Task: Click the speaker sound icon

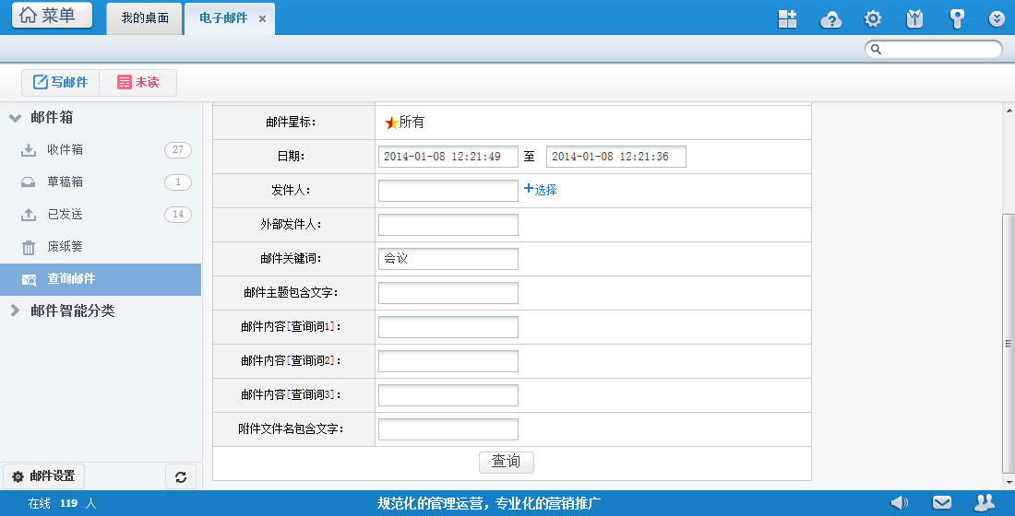Action: [x=899, y=502]
